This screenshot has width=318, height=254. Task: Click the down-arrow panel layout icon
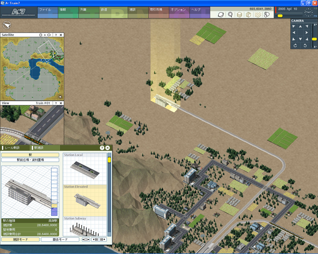tap(95, 239)
